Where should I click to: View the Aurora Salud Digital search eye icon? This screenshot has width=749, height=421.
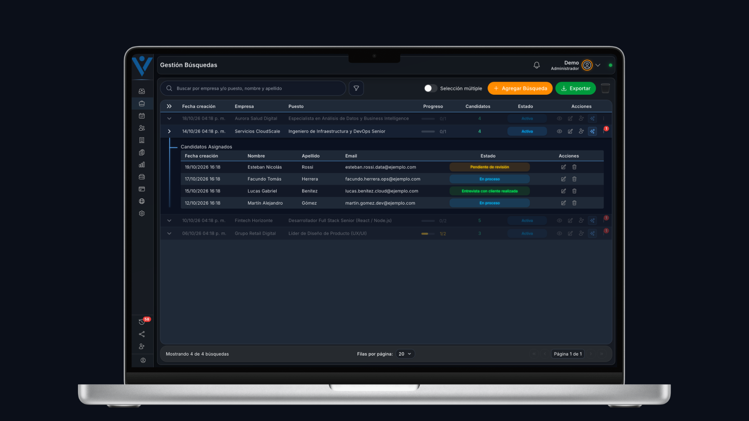tap(559, 119)
